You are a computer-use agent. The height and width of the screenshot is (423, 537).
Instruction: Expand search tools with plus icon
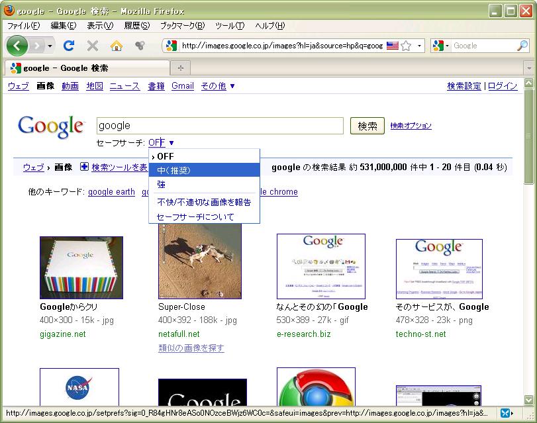point(84,167)
